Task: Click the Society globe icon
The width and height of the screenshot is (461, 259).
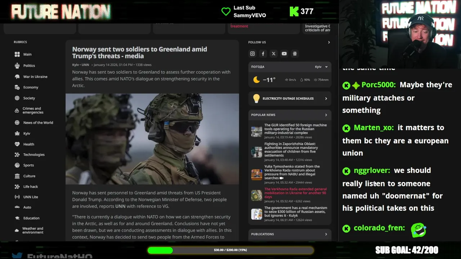Action: tap(17, 98)
